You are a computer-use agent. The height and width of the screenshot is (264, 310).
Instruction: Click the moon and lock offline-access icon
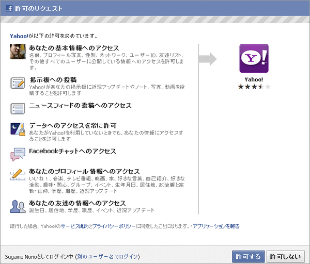click(18, 129)
